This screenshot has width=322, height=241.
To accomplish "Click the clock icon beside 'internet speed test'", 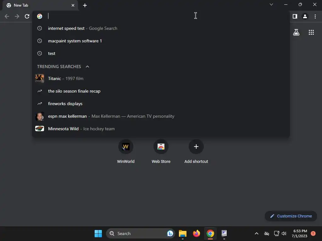I will tap(40, 28).
